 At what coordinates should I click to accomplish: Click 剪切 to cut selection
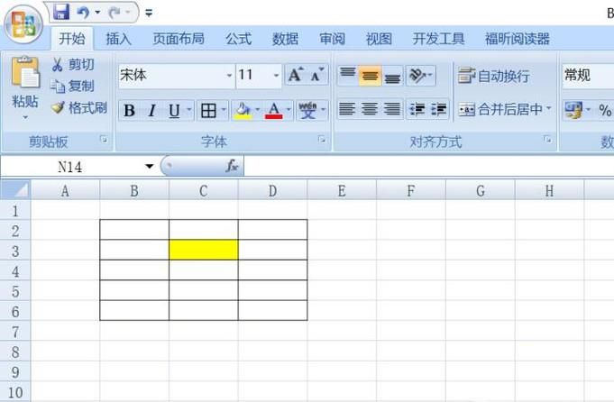click(x=73, y=65)
